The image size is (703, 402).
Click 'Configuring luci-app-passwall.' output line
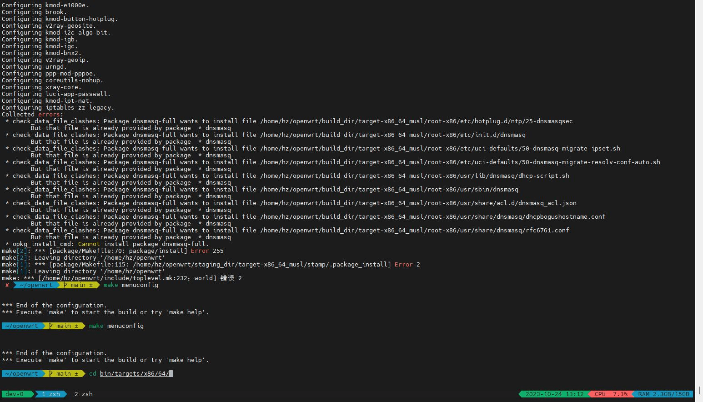pyautogui.click(x=56, y=94)
